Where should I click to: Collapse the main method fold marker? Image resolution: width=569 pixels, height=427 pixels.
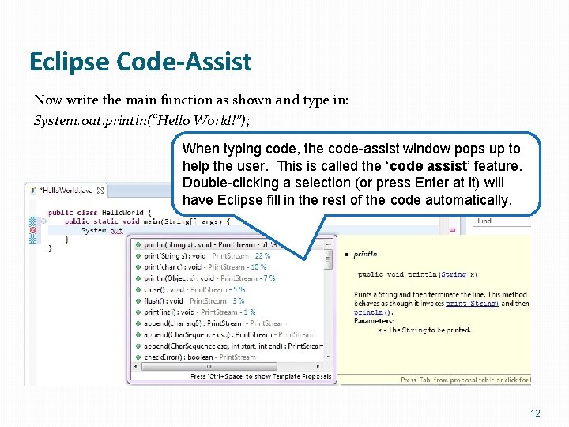pos(43,221)
